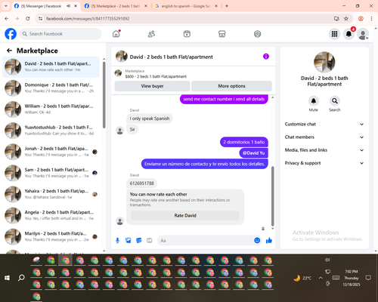Image resolution: width=378 pixels, height=302 pixels.
Task: Open Chrome three-dot menu
Action: (371, 19)
